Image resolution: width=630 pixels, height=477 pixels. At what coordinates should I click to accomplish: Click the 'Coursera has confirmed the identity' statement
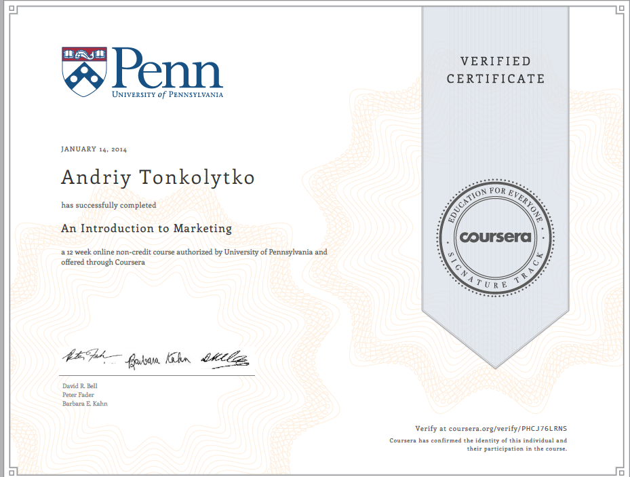pos(478,440)
